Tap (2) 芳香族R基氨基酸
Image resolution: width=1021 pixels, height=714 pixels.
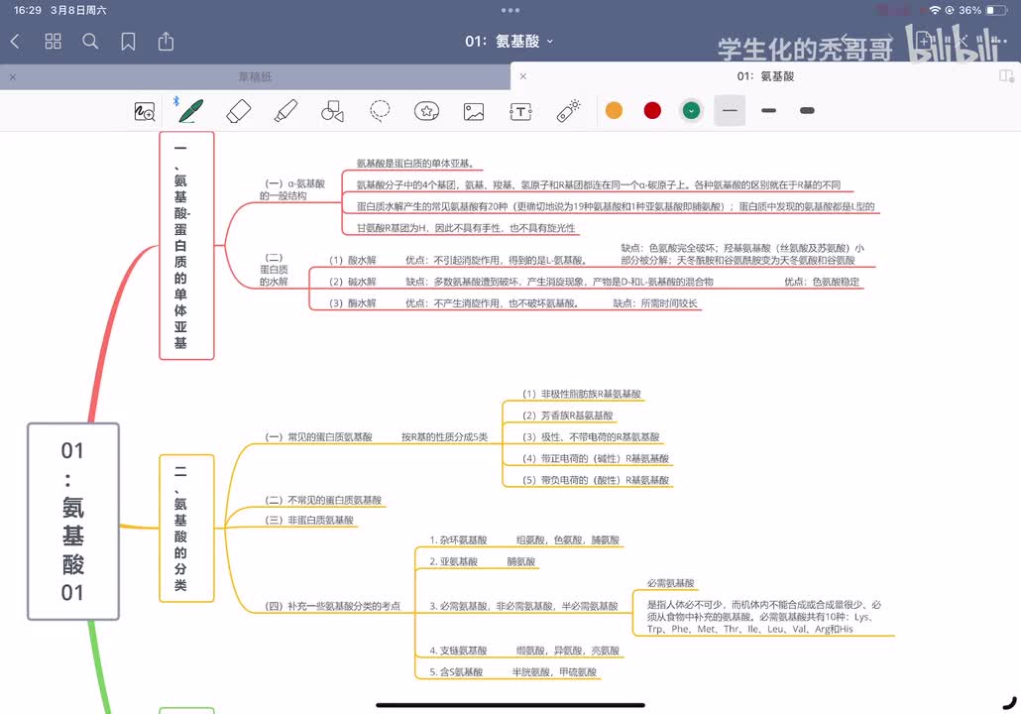tap(568, 415)
